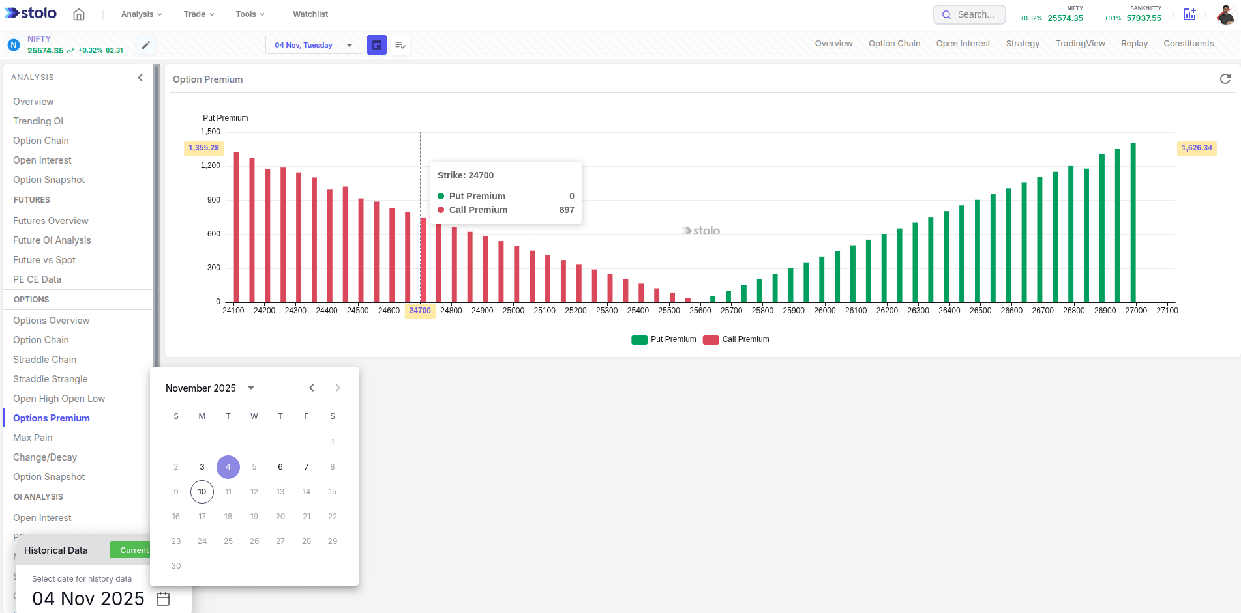Image resolution: width=1241 pixels, height=613 pixels.
Task: Expand the 04 Nov, Tuesday date dropdown
Action: tap(314, 45)
